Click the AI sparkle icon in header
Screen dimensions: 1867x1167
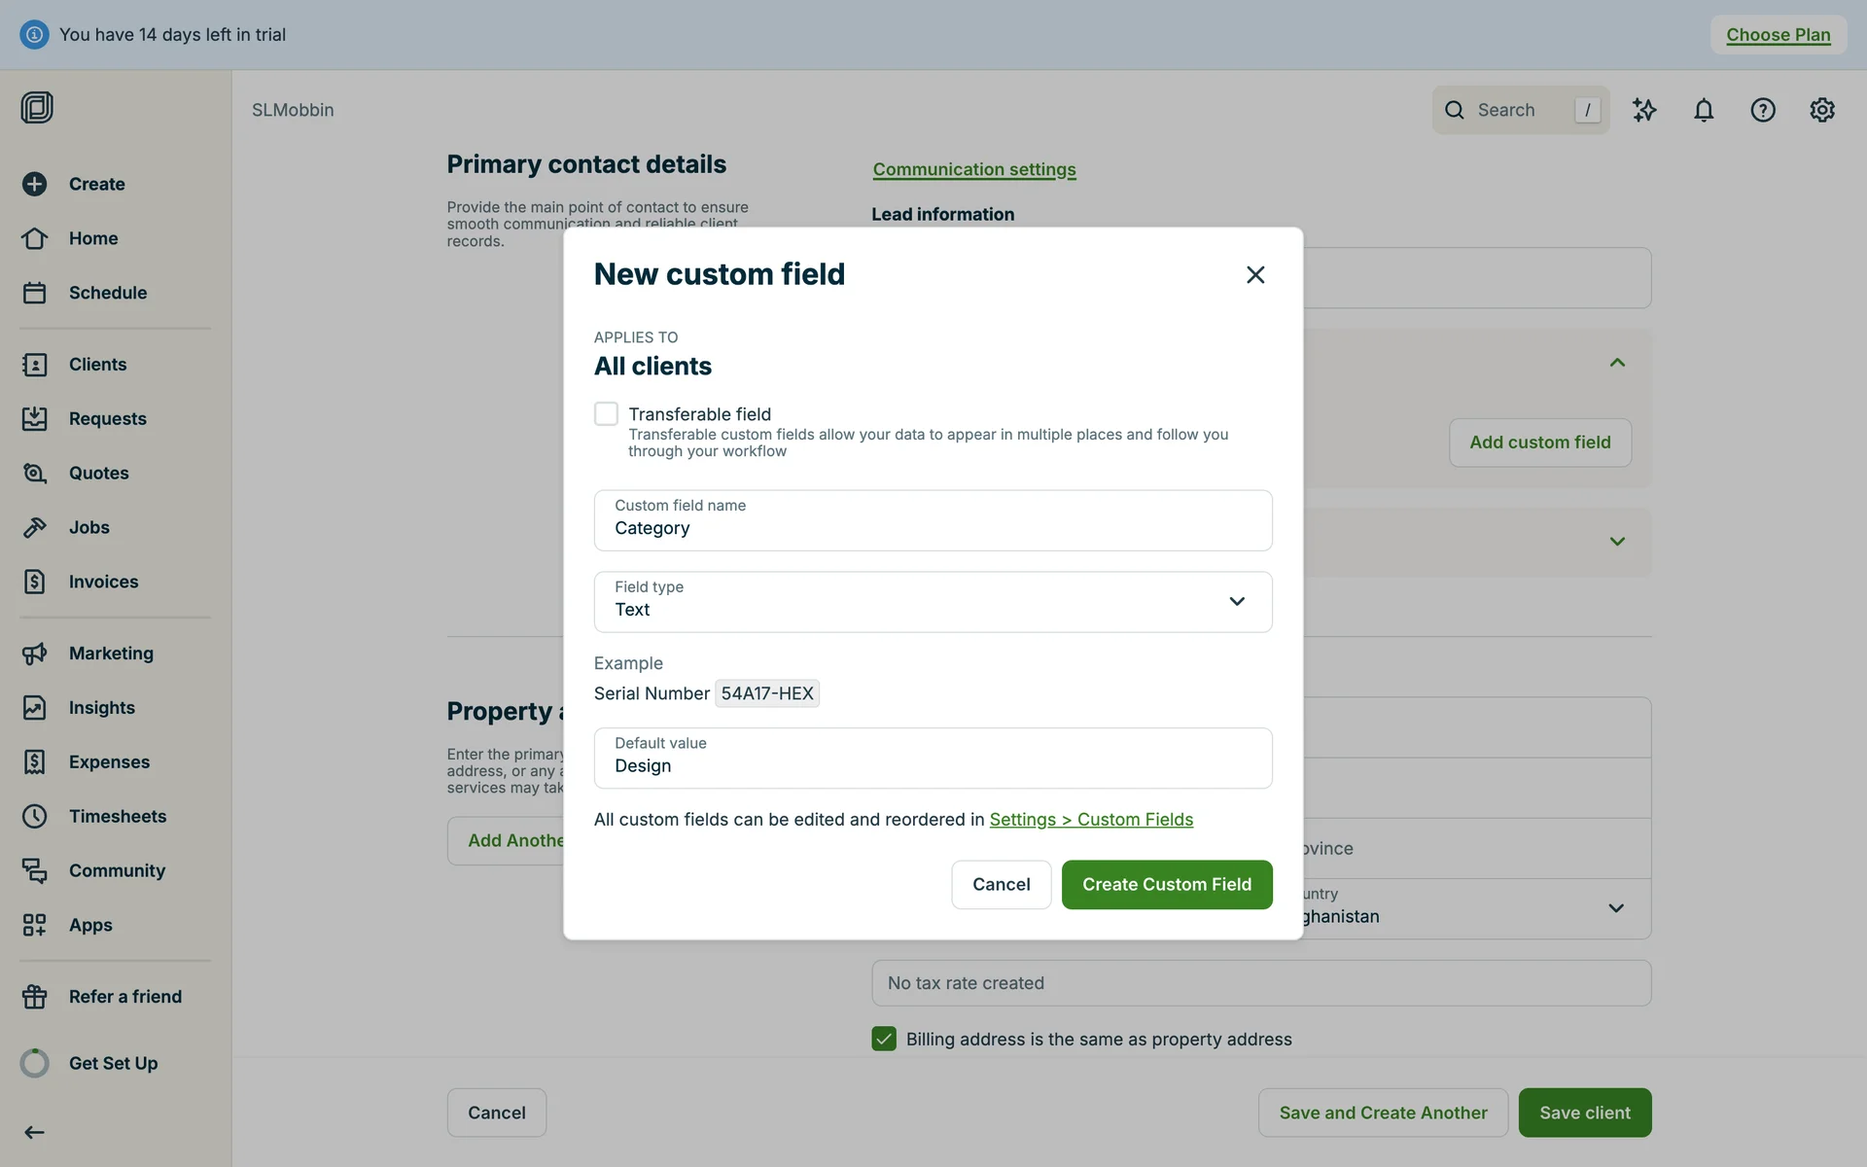[1644, 110]
